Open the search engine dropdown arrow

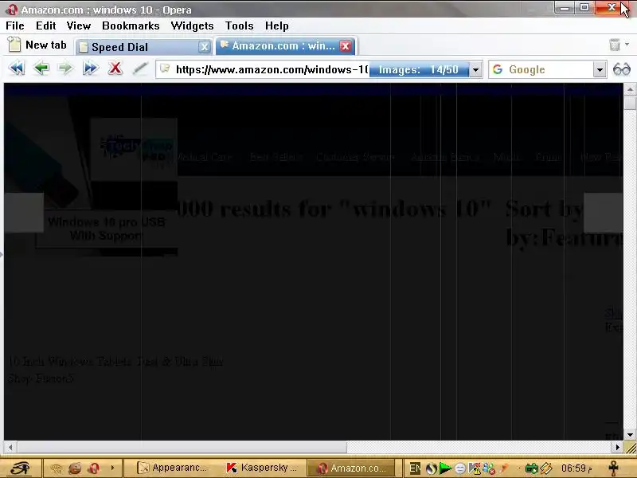[600, 70]
